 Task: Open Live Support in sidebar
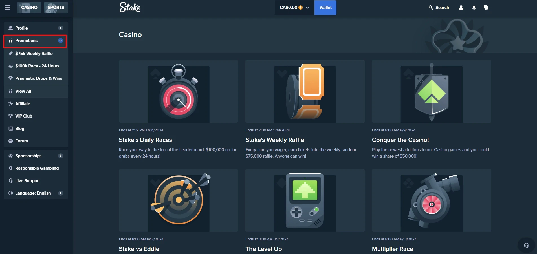pos(36,181)
